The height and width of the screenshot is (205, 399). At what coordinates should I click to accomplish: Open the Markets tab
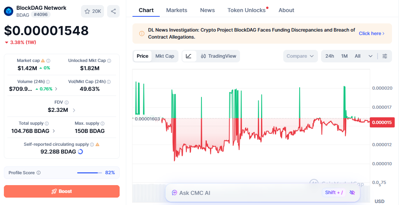click(177, 10)
